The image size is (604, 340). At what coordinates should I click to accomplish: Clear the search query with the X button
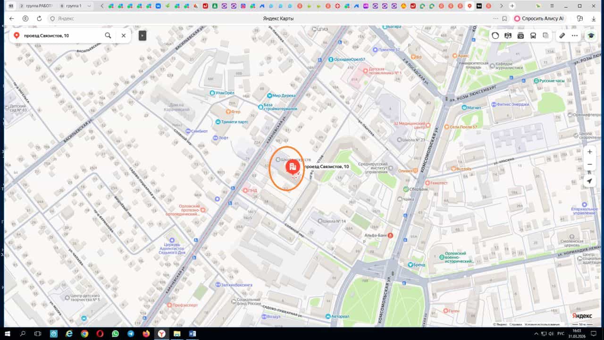[x=124, y=35]
